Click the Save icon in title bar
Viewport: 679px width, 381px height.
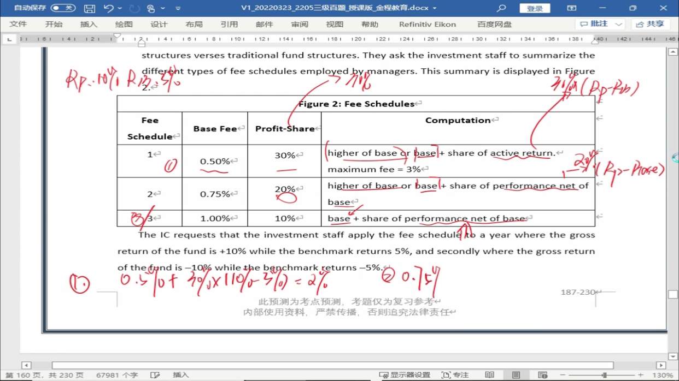coord(90,8)
